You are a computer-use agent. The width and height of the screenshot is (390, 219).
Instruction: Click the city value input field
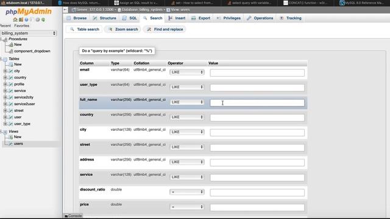[257, 133]
